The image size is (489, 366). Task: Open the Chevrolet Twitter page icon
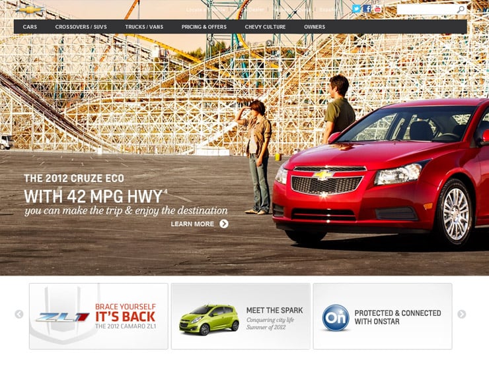coord(356,9)
